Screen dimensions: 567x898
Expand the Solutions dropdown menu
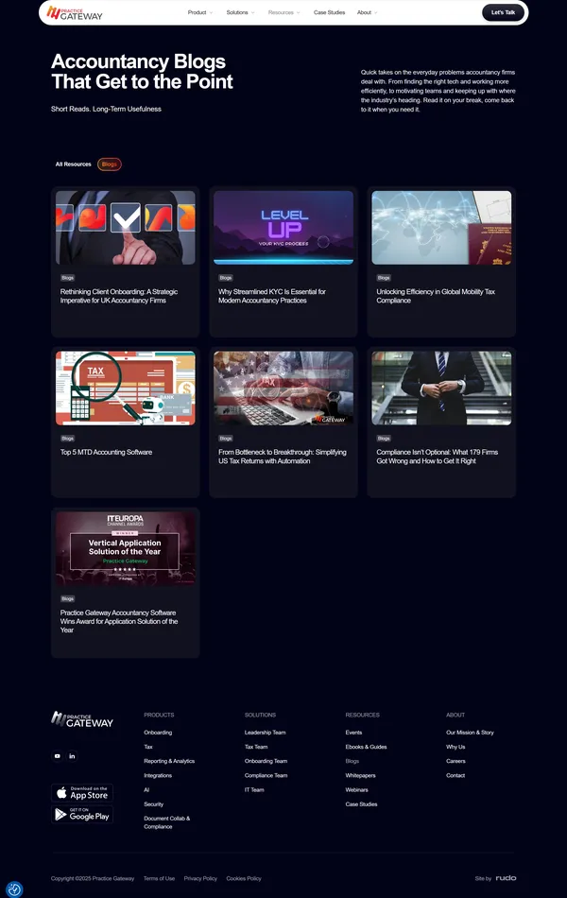240,13
